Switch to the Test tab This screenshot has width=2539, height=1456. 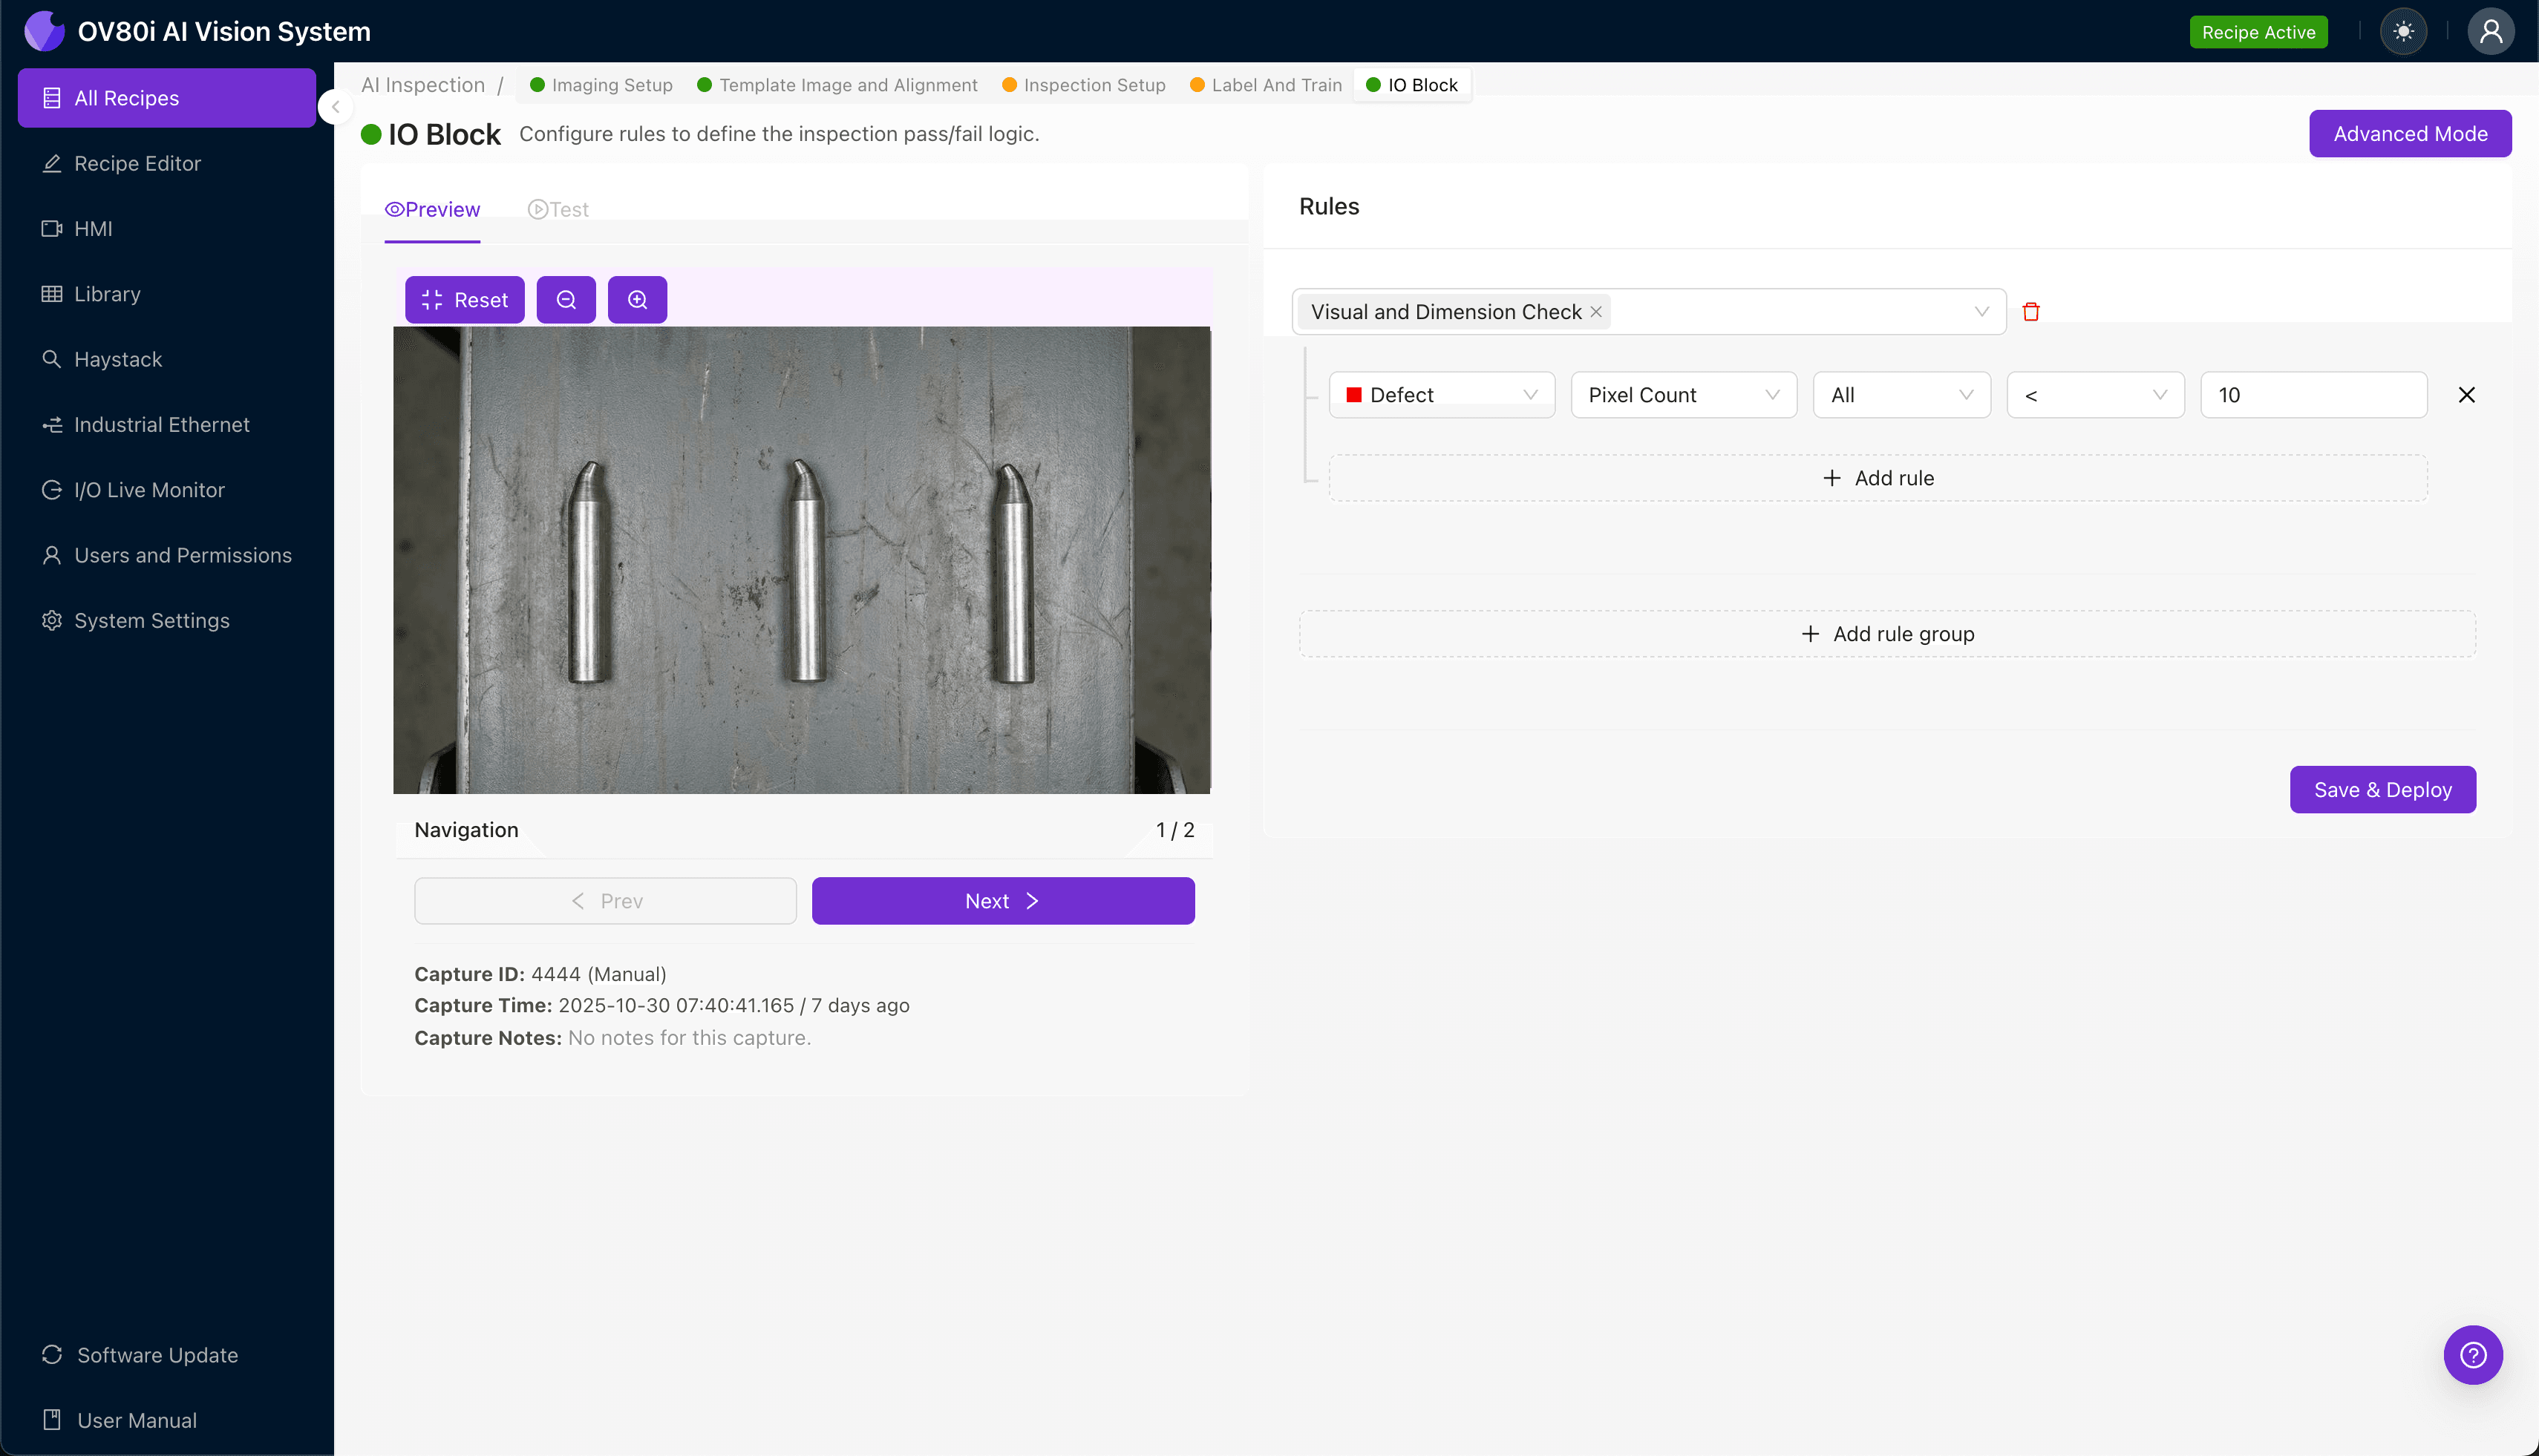click(558, 209)
